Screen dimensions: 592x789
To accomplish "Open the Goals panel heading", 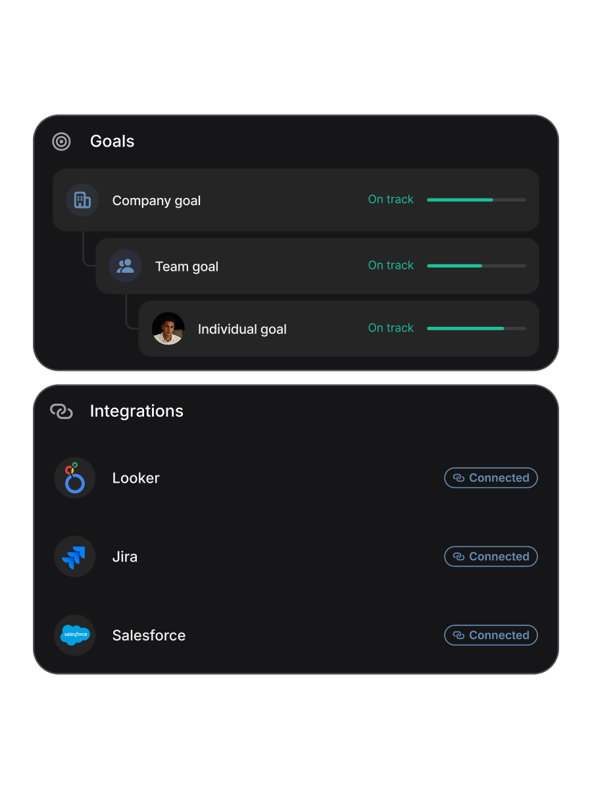I will click(x=112, y=141).
